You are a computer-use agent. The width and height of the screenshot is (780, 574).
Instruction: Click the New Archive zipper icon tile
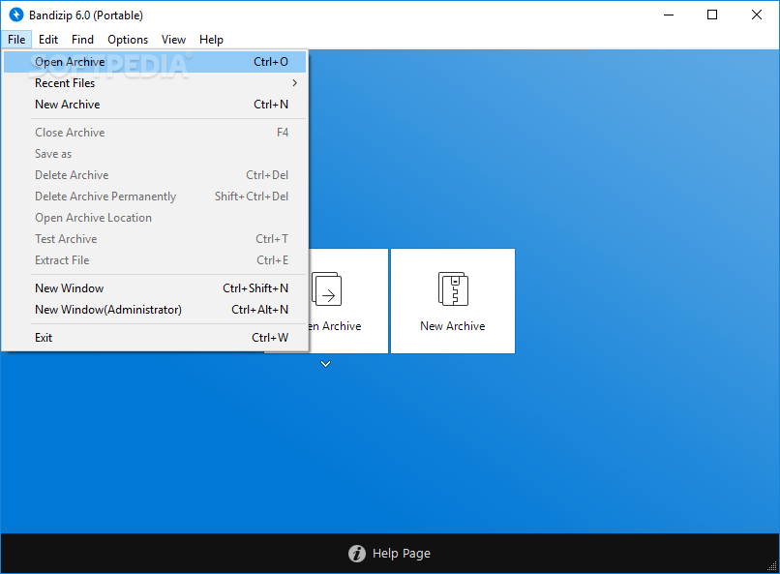pyautogui.click(x=453, y=301)
